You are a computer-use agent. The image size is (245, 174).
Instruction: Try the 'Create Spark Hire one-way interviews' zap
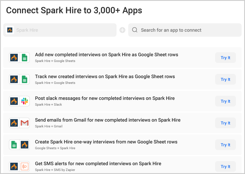[x=225, y=145]
